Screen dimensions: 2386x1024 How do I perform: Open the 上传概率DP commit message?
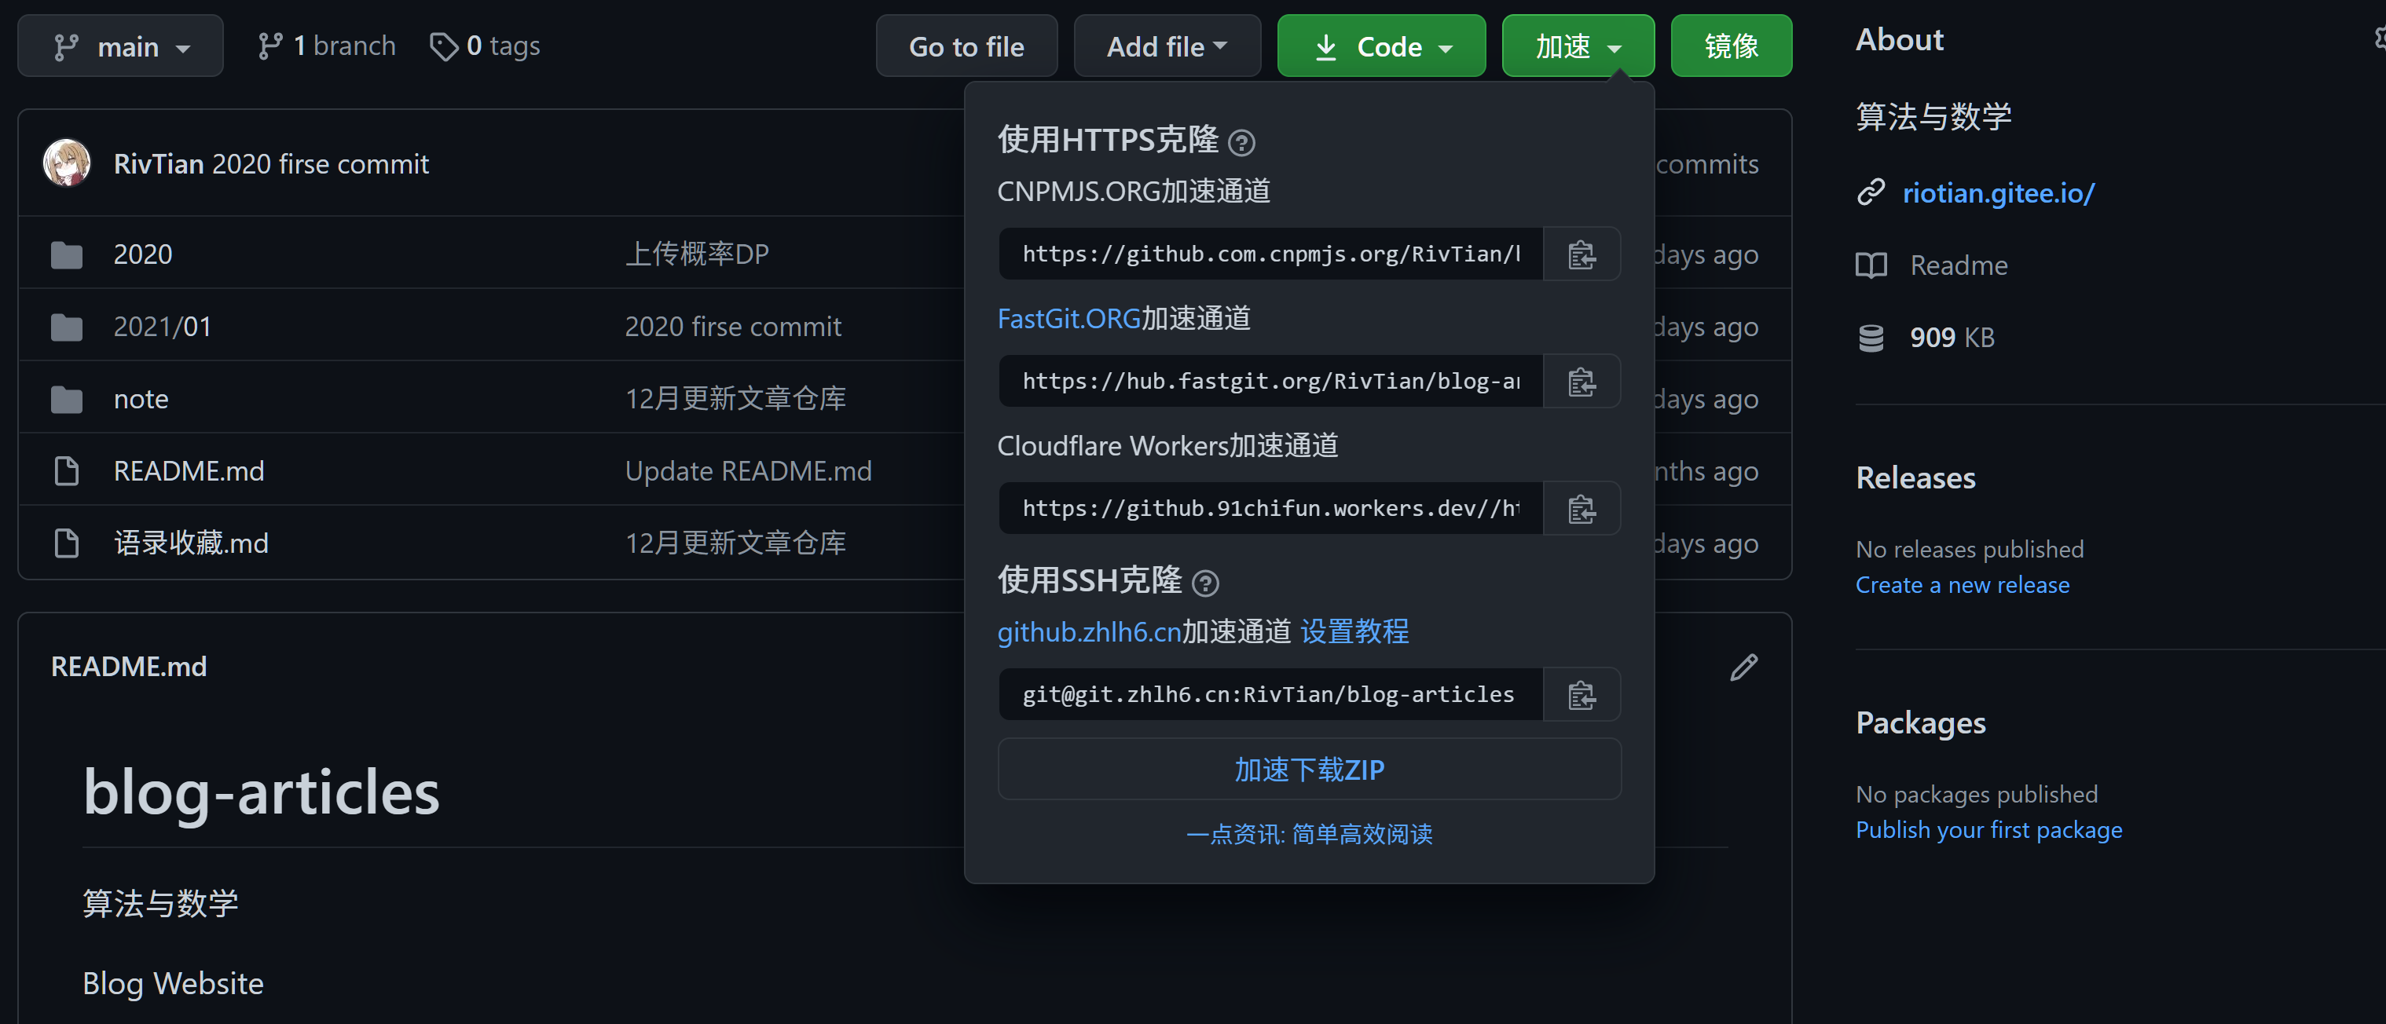pyautogui.click(x=697, y=254)
